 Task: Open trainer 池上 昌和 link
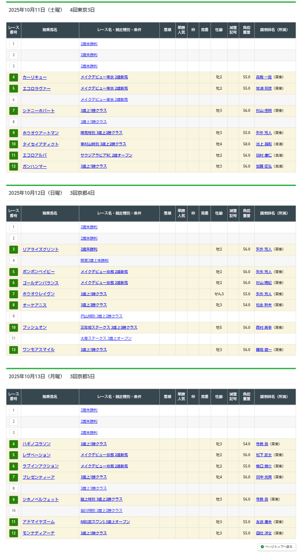tap(264, 144)
